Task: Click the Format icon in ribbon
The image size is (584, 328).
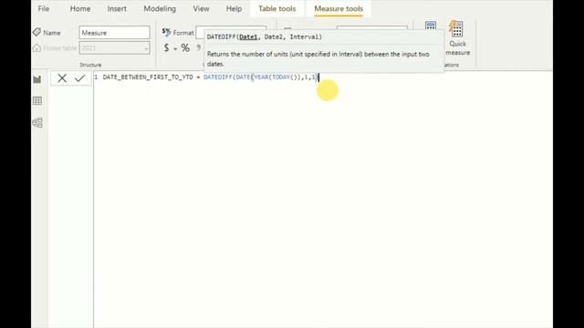Action: pyautogui.click(x=166, y=32)
